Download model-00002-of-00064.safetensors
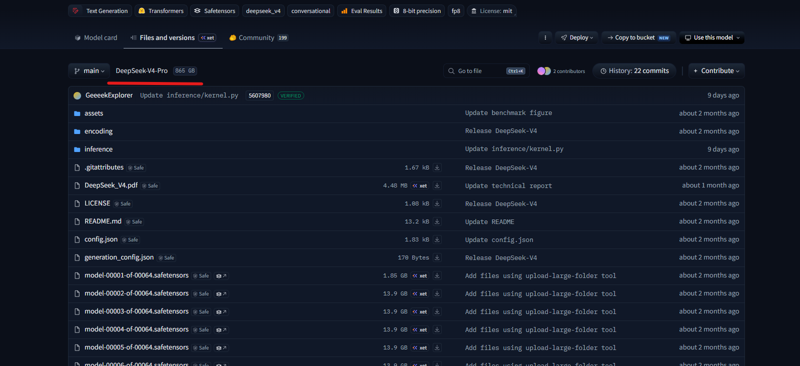The width and height of the screenshot is (800, 366). pyautogui.click(x=437, y=293)
